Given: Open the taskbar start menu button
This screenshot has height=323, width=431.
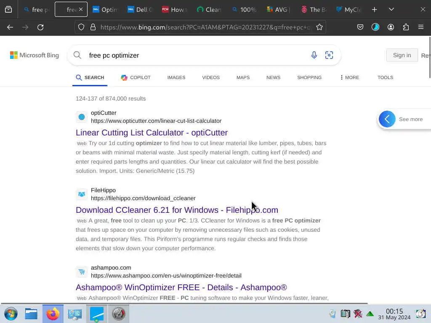Looking at the screenshot, I should coord(11,314).
